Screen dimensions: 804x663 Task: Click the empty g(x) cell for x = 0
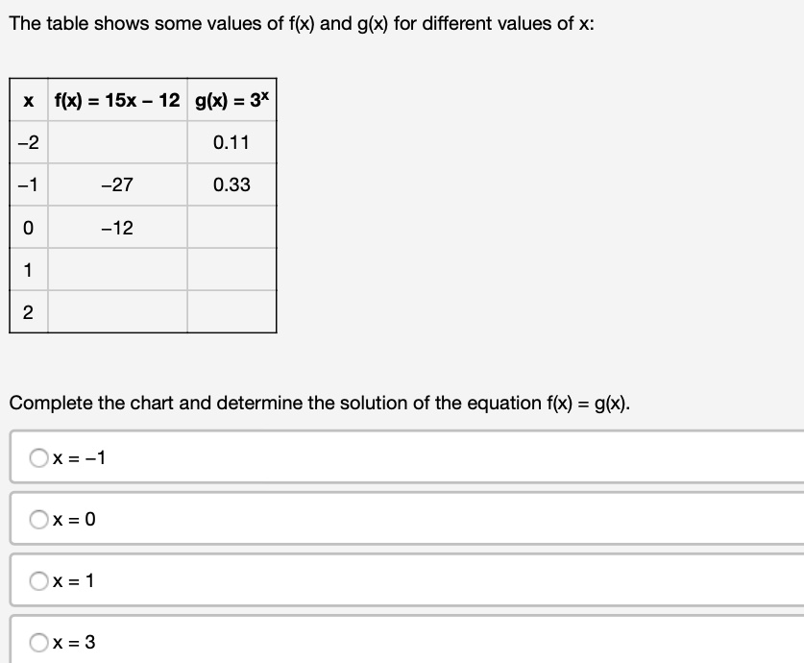[230, 228]
